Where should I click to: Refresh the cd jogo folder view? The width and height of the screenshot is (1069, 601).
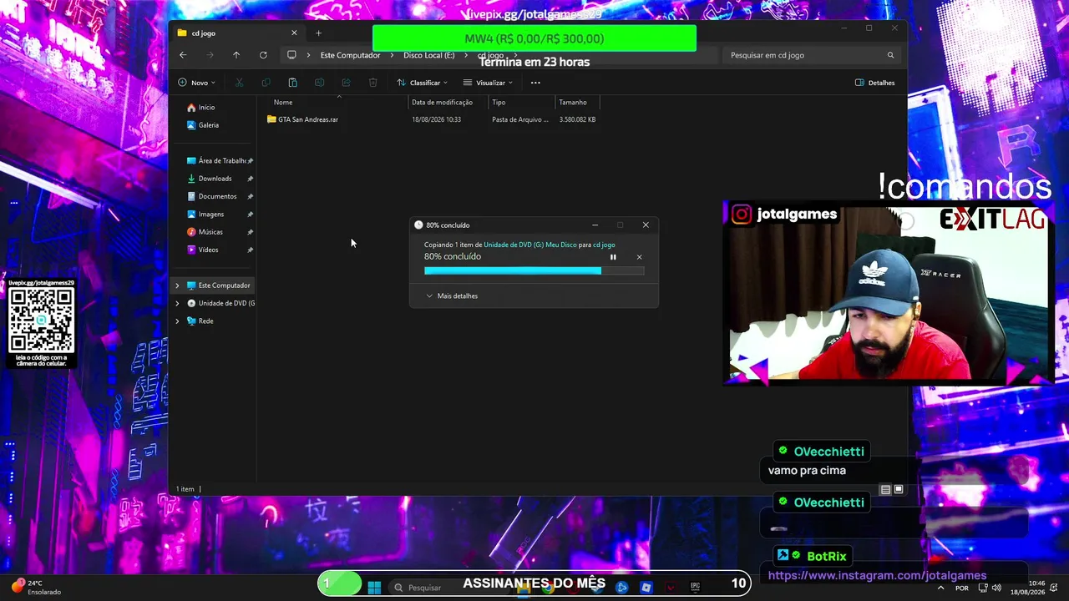263,55
